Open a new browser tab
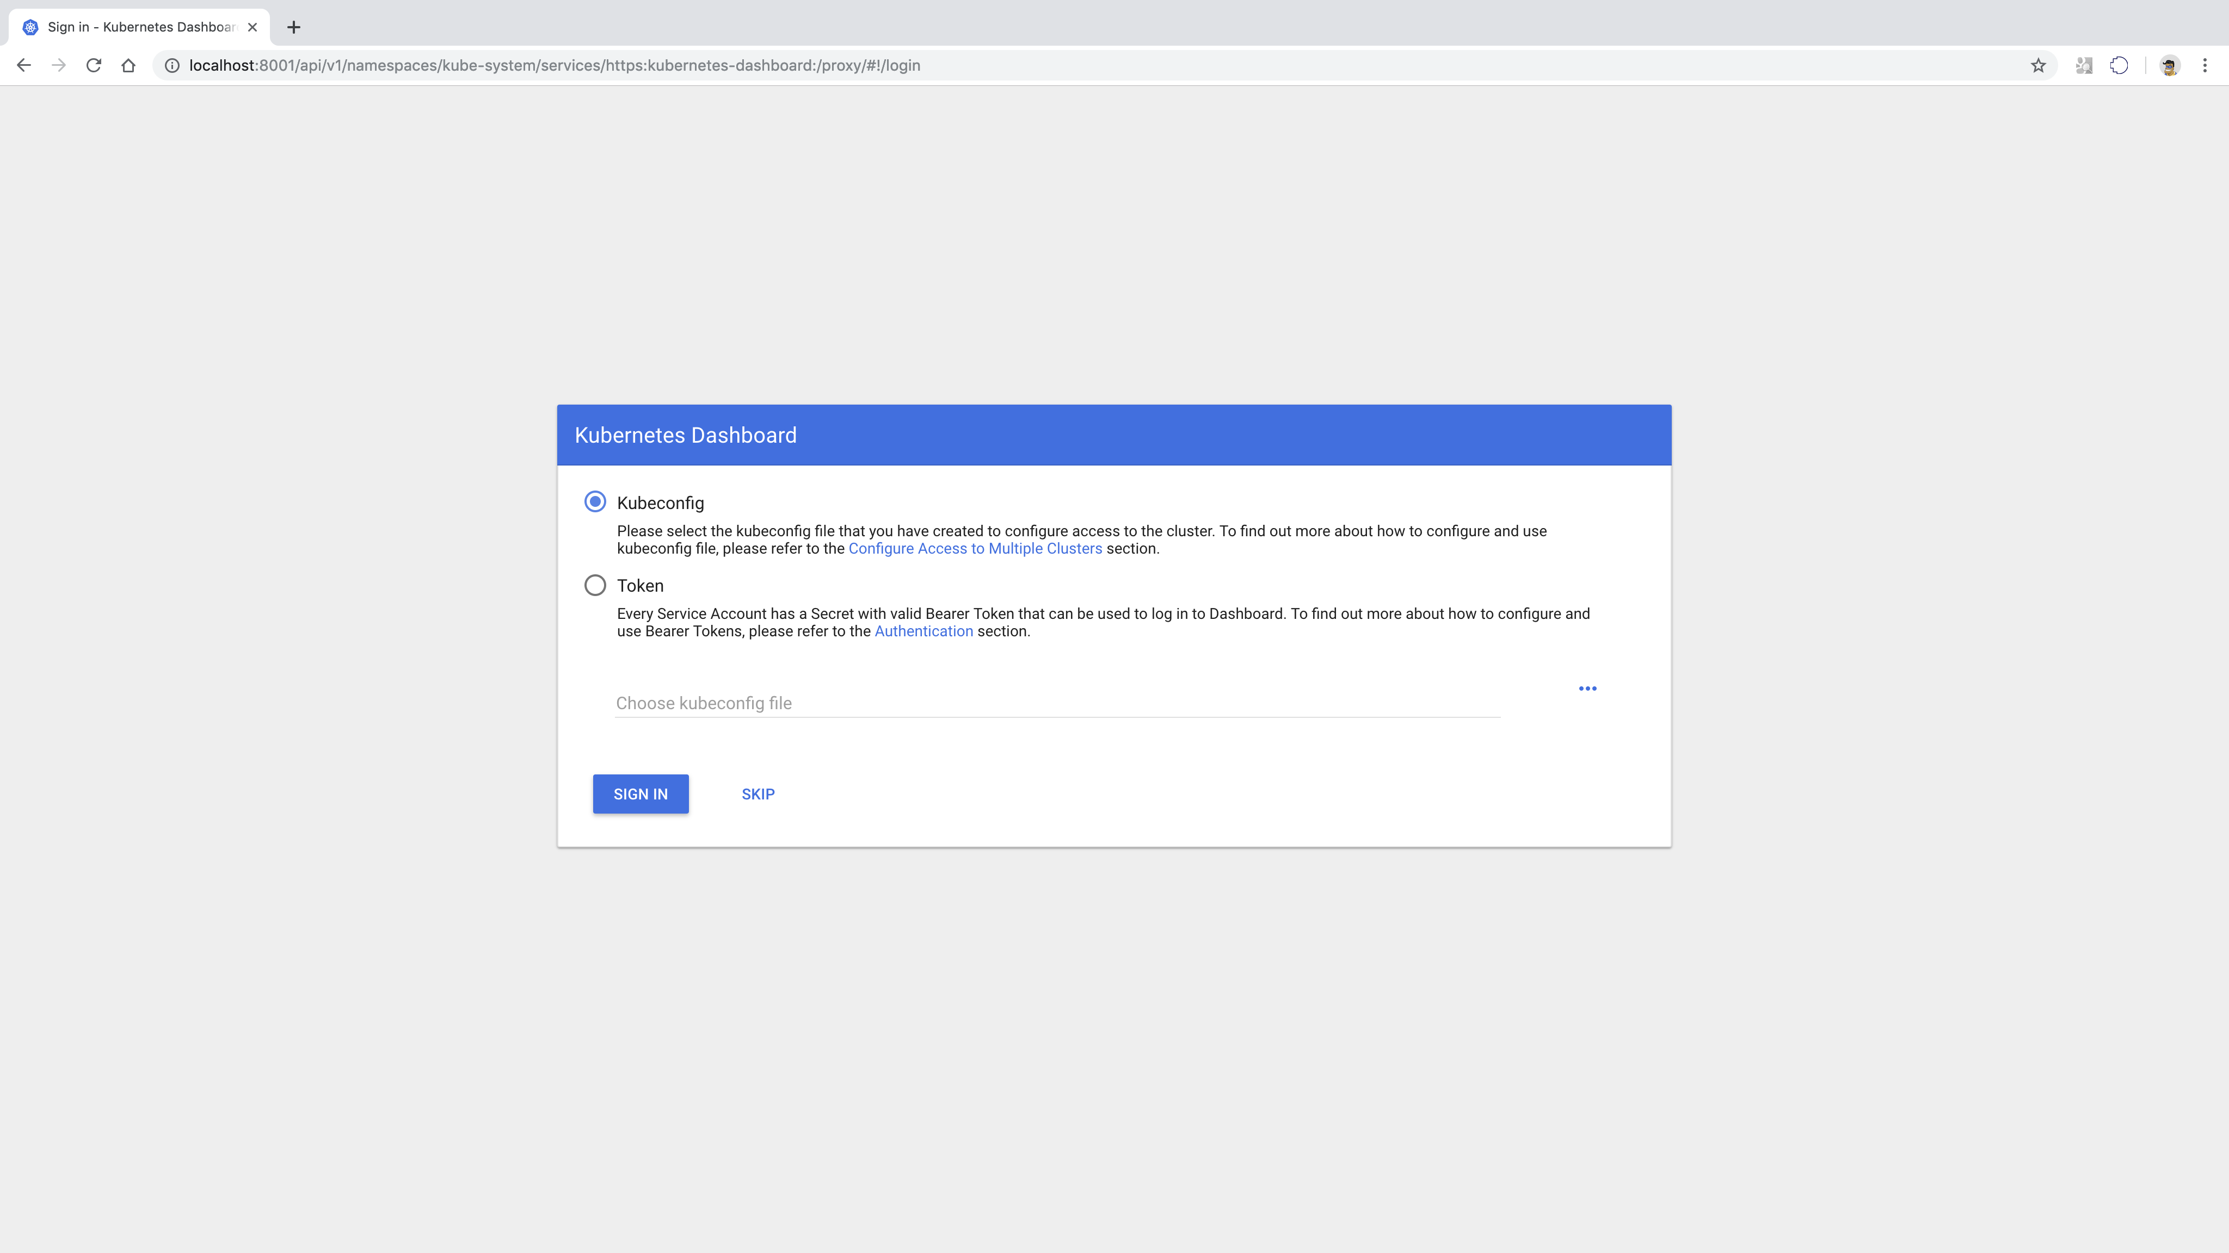The width and height of the screenshot is (2229, 1253). click(294, 28)
